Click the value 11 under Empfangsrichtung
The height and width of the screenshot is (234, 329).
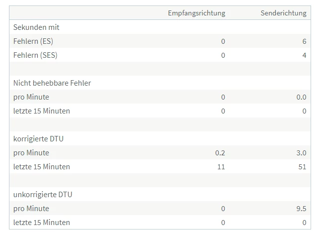tap(221, 167)
